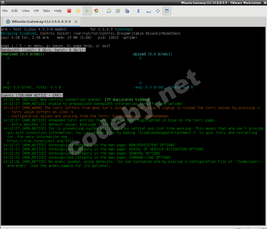Click 'configuration values are missing' line
Viewport: 267px width, 229px height.
pyautogui.click(x=88, y=116)
